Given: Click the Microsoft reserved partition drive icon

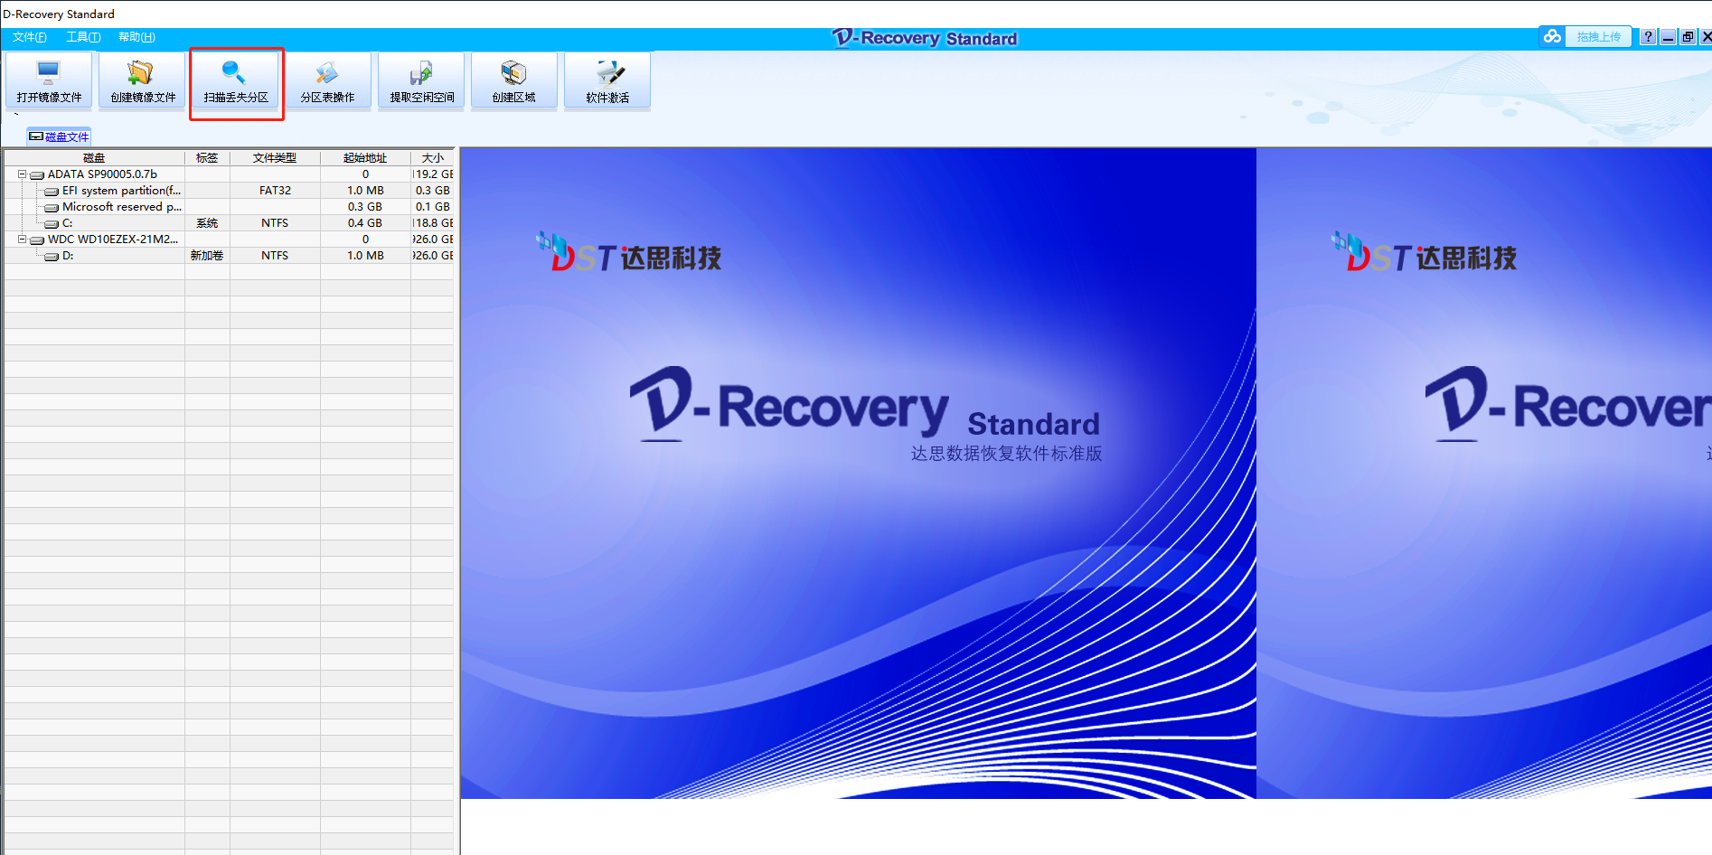Looking at the screenshot, I should click(52, 208).
